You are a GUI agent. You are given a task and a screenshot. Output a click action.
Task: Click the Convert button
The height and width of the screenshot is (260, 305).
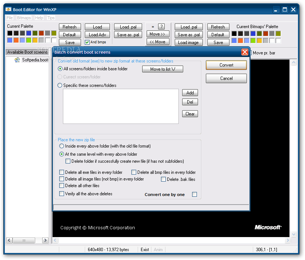226,65
